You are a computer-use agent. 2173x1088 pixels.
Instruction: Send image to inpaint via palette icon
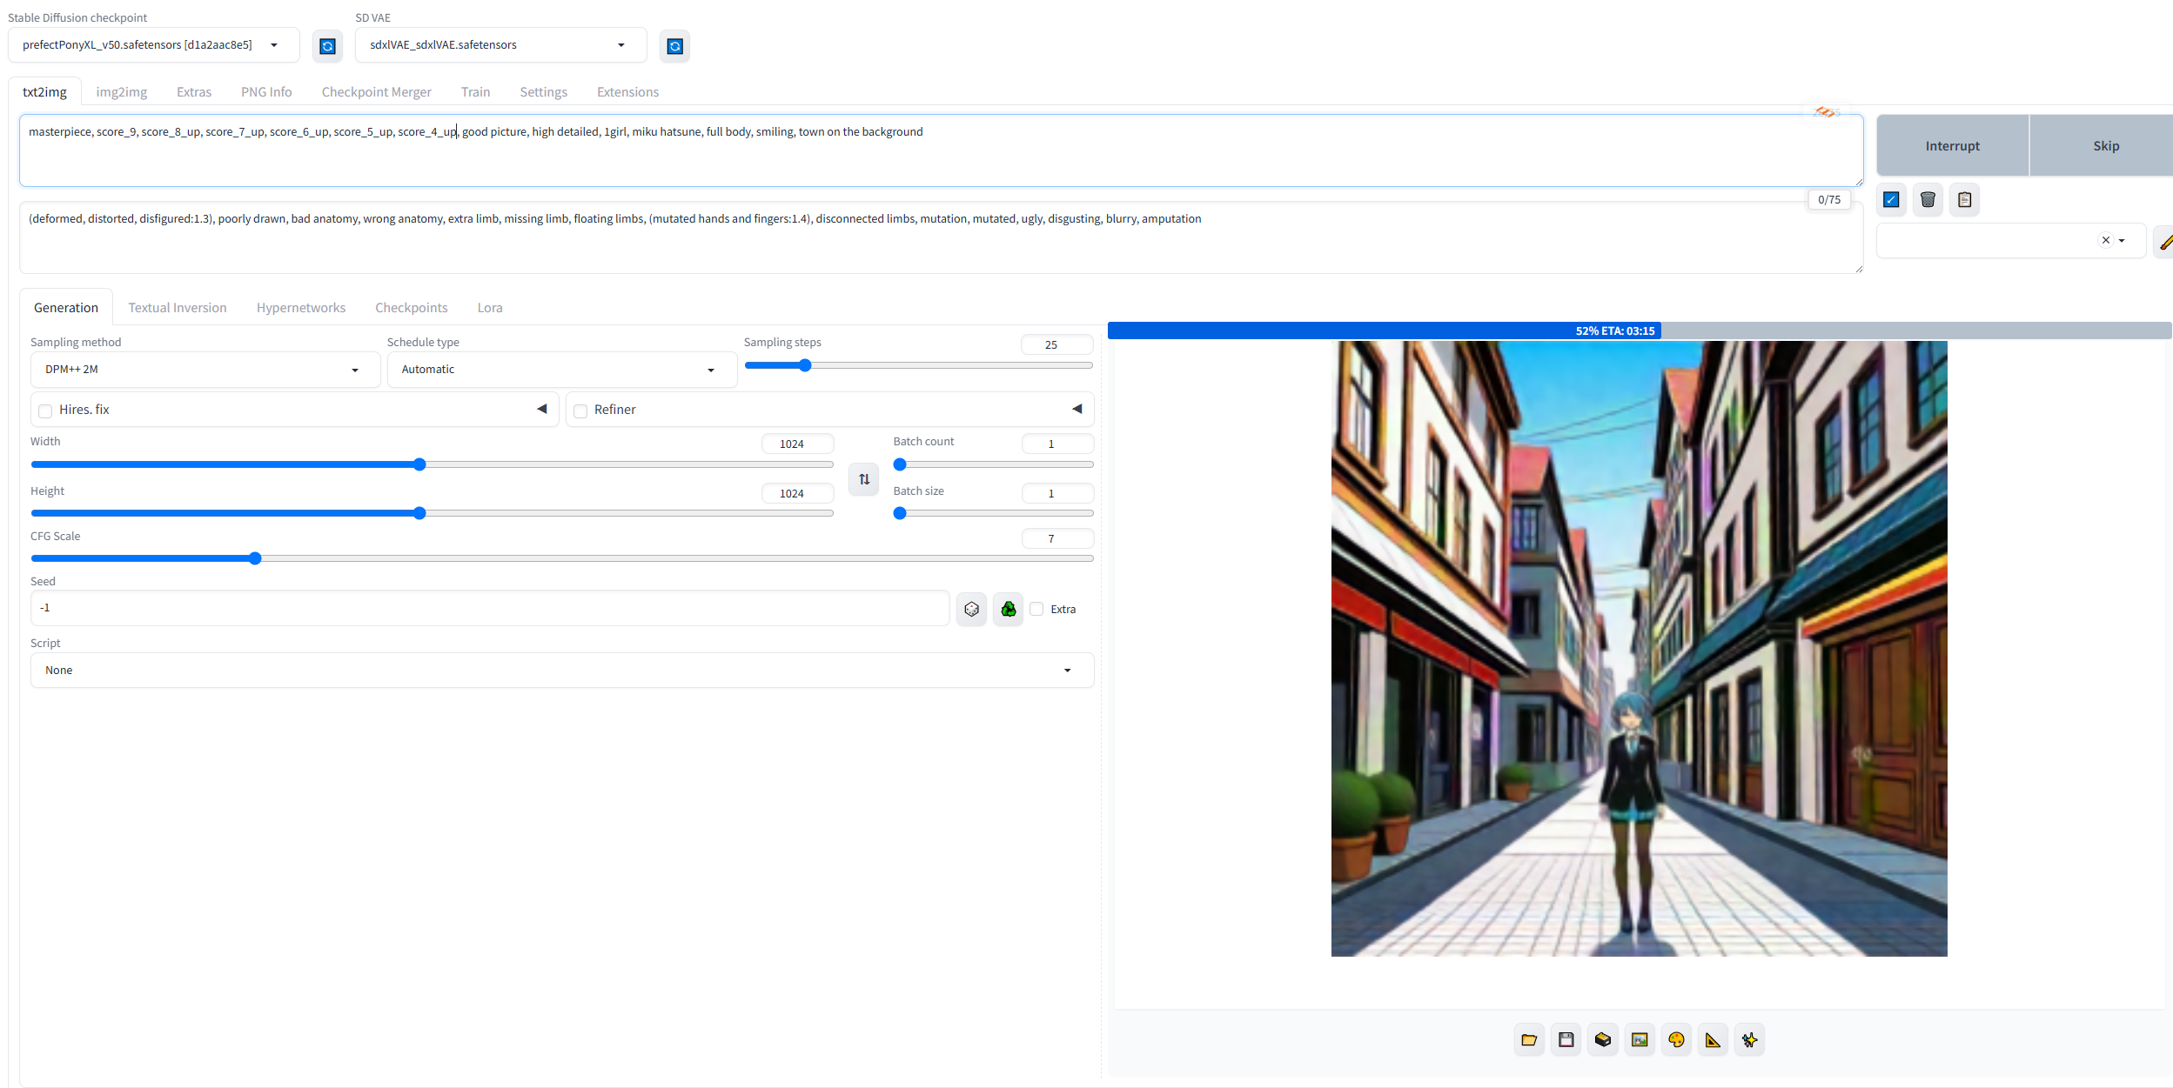click(x=1676, y=1039)
